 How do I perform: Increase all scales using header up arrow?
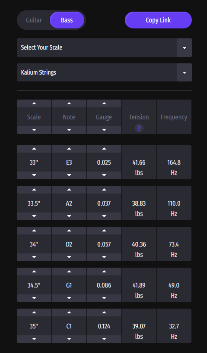[34, 103]
